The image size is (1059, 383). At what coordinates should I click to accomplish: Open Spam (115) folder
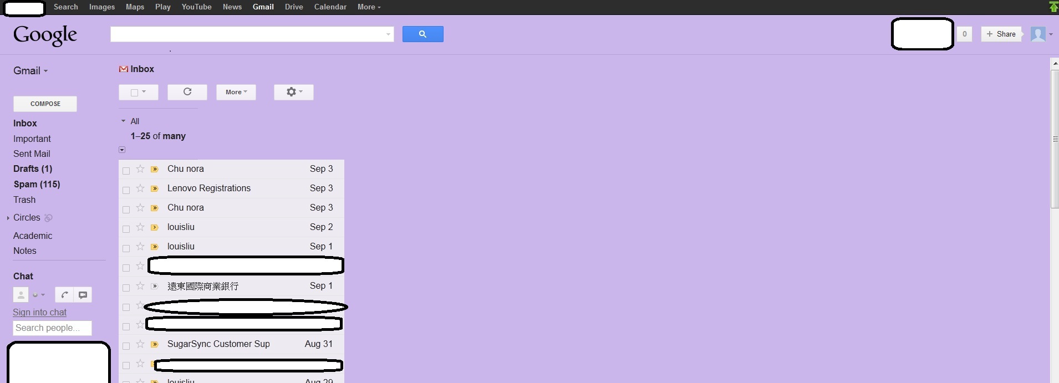37,185
